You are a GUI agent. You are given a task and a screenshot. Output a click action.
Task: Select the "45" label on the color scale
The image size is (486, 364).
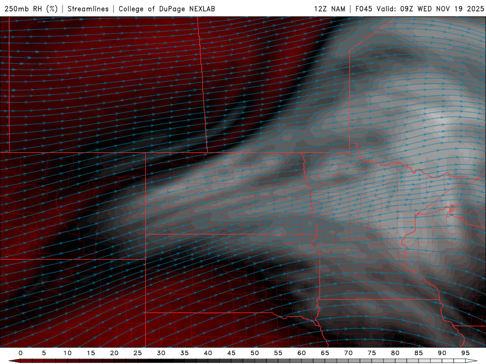pyautogui.click(x=231, y=353)
